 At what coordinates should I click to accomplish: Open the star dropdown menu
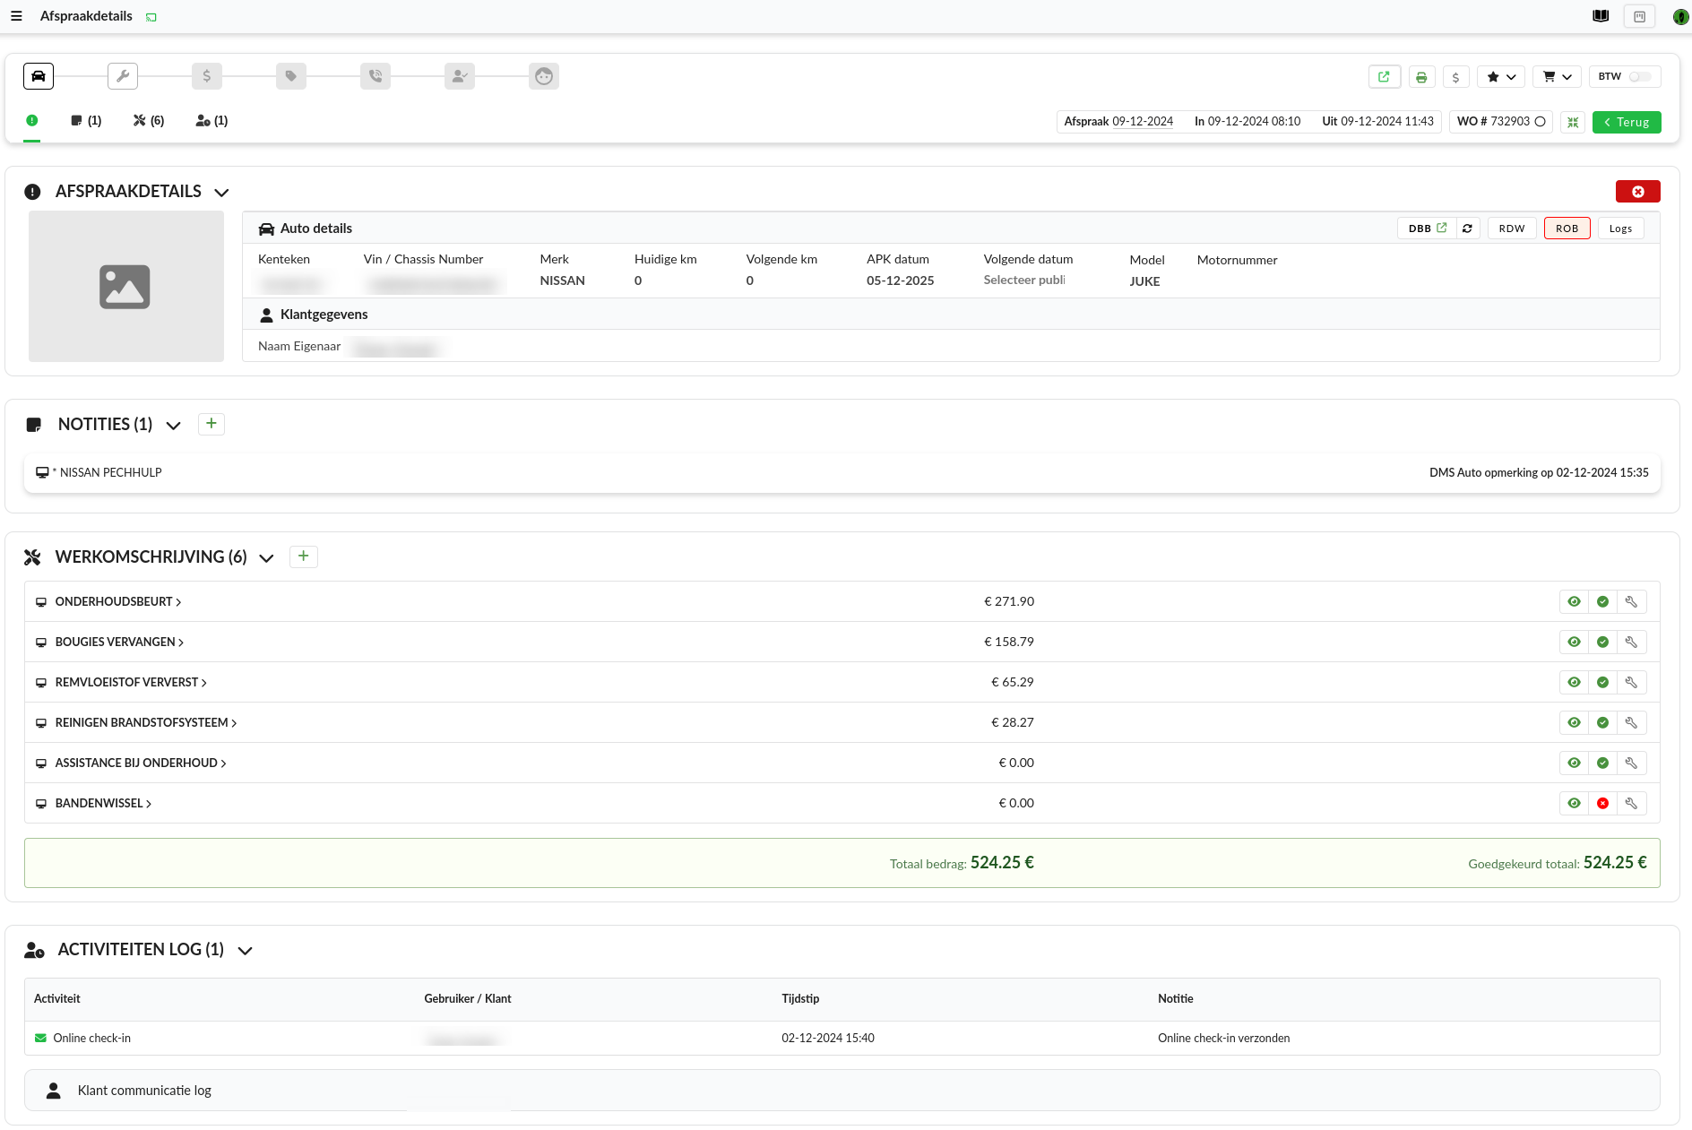point(1501,77)
